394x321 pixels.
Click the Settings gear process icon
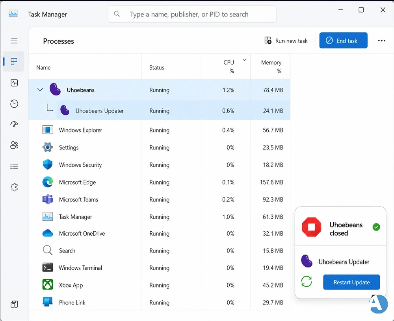pos(48,147)
